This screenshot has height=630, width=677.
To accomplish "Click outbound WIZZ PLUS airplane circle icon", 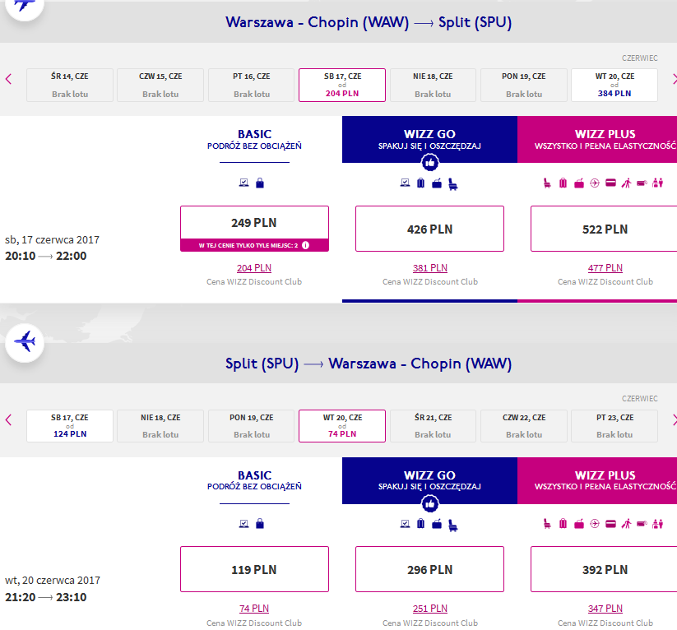I will click(595, 183).
